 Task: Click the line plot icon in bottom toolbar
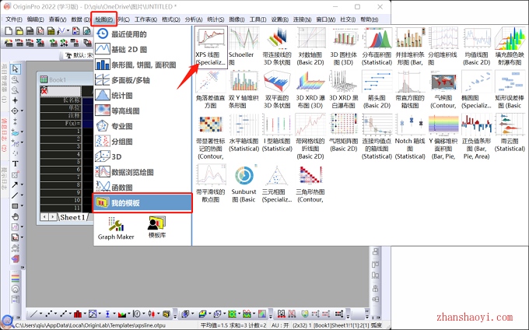[x=33, y=314]
